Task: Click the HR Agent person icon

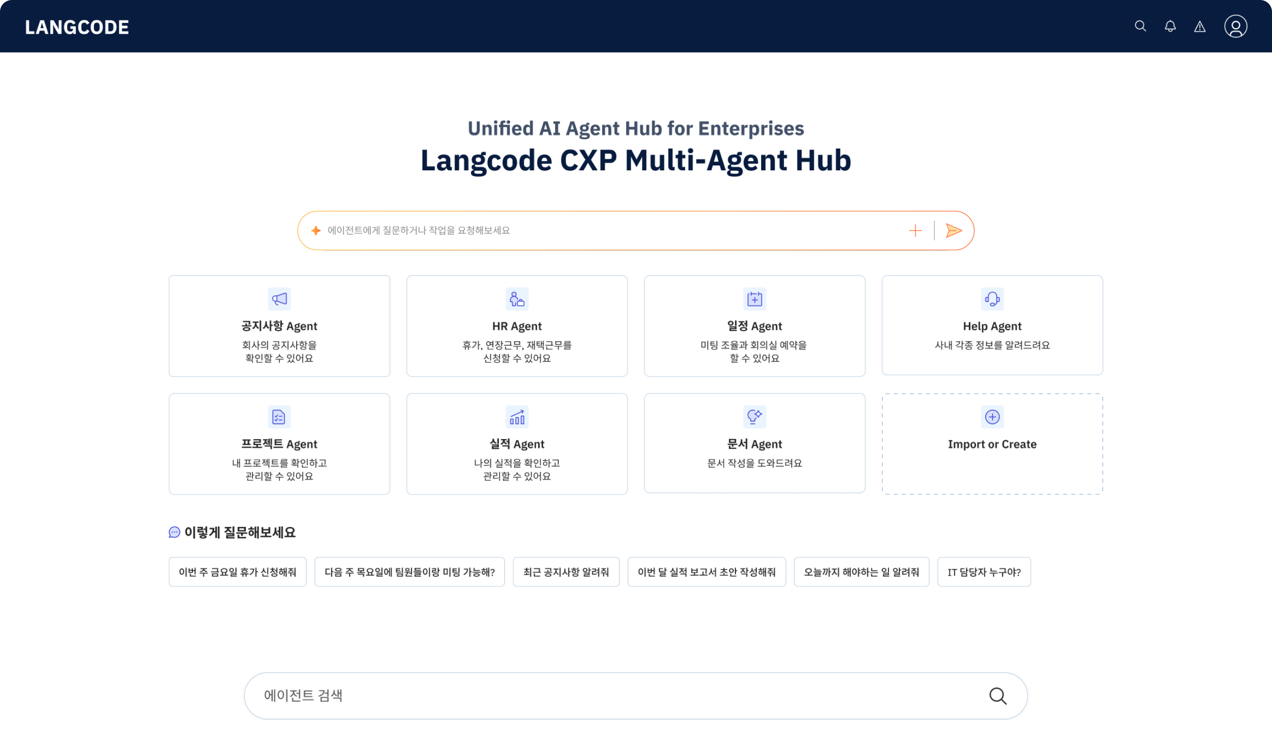Action: coord(517,299)
